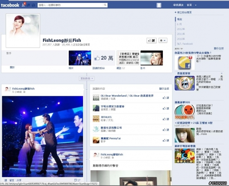Open FishLeong靜茹Fish name on right post
The height and width of the screenshot is (186, 229).
click(x=112, y=155)
